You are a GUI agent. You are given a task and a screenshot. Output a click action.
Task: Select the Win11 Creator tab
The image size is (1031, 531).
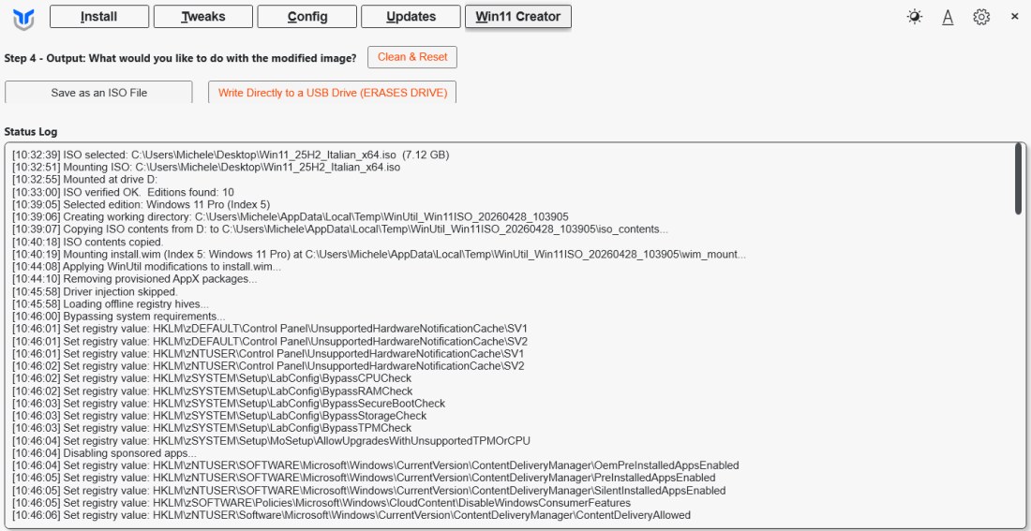(x=517, y=17)
